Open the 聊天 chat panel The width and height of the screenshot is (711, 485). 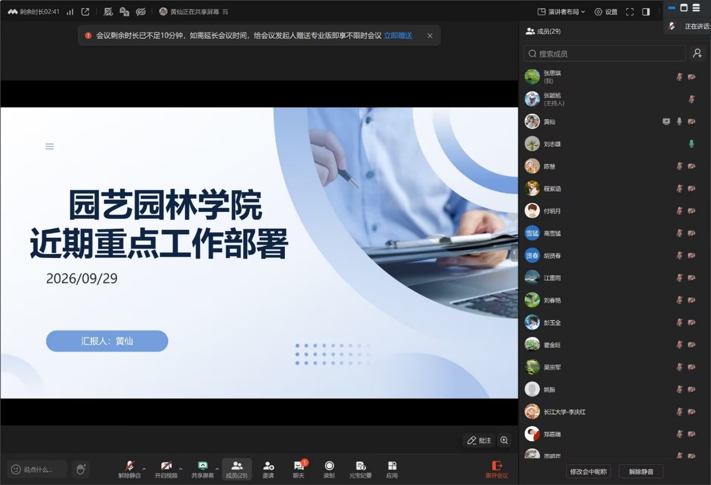(299, 470)
